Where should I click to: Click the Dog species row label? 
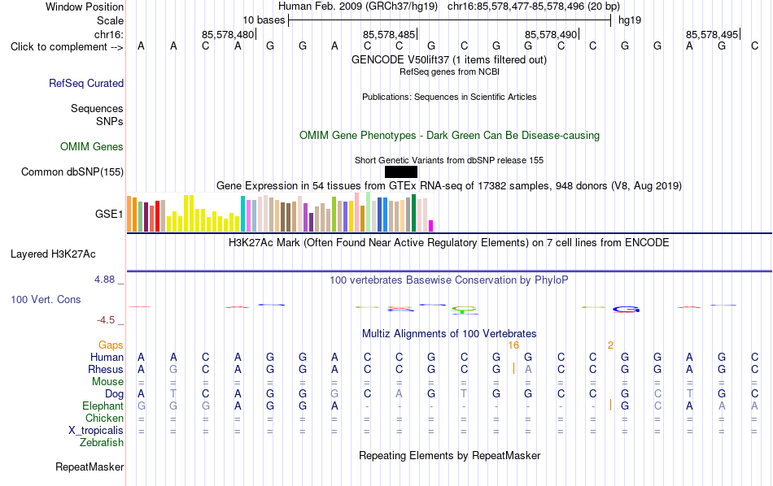tap(114, 394)
